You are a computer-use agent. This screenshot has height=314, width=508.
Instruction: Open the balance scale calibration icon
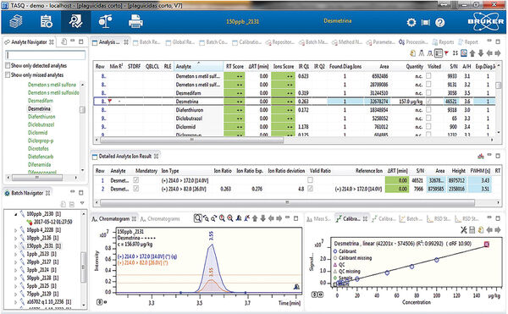pos(105,22)
